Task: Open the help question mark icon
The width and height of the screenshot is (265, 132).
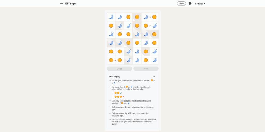Action: (190, 4)
